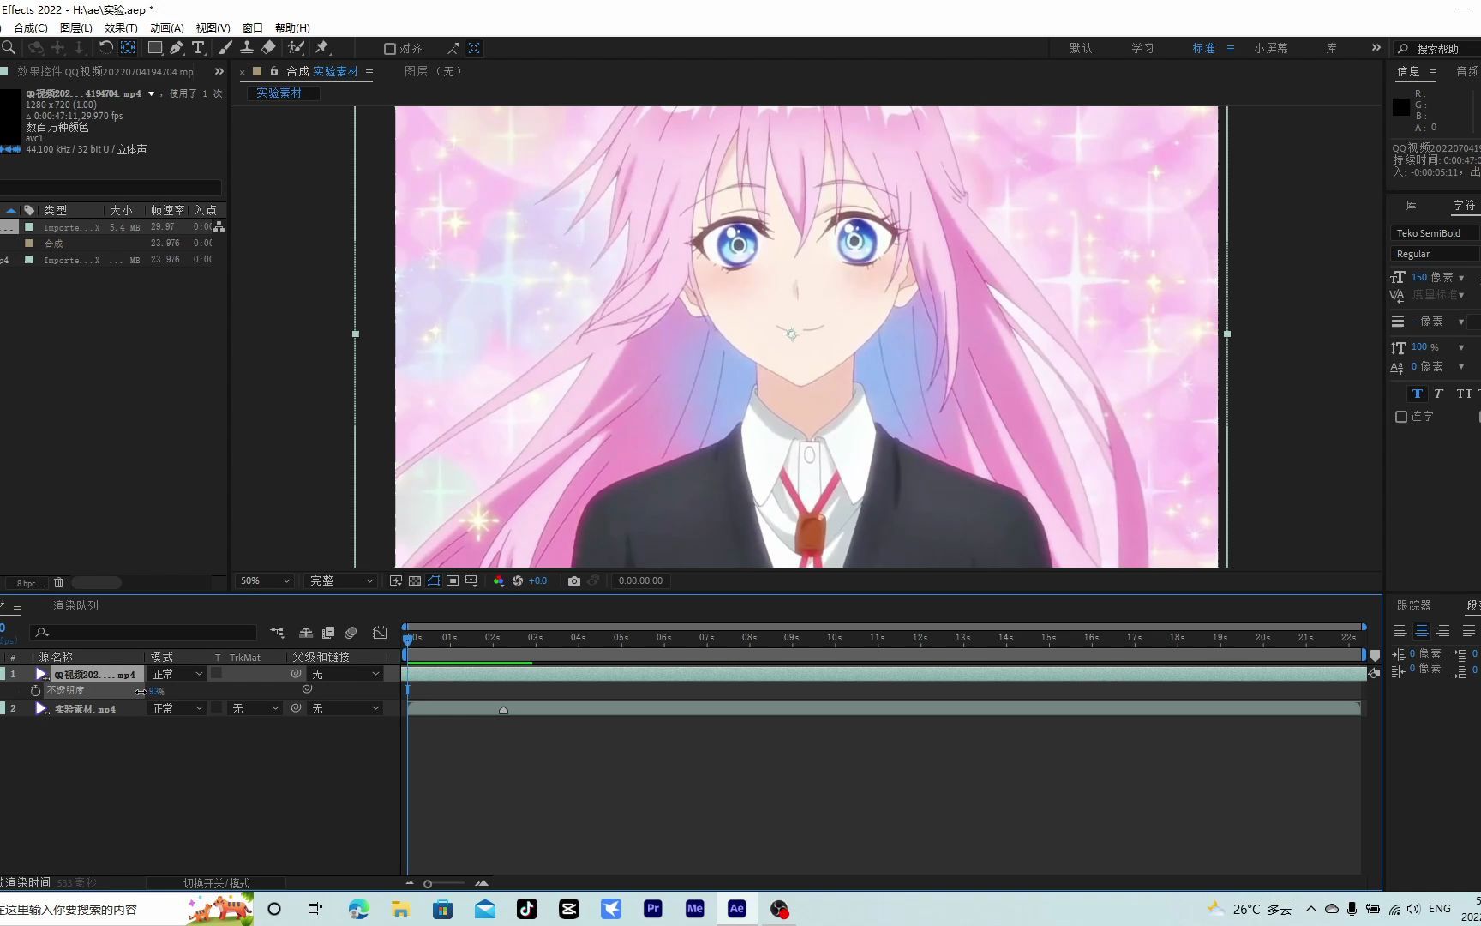Click the toggle transparency grid icon
Viewport: 1481px width, 926px height.
[x=415, y=580]
